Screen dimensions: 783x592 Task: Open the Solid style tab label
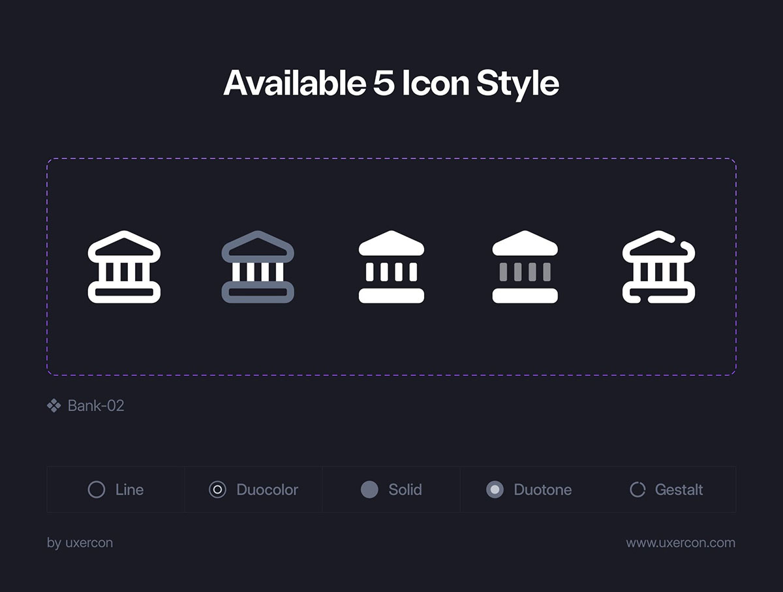tap(405, 490)
